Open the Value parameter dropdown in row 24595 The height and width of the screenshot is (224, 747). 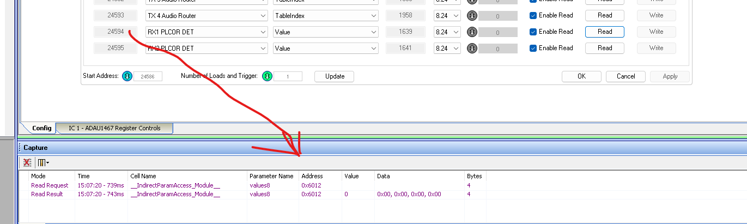coord(326,49)
